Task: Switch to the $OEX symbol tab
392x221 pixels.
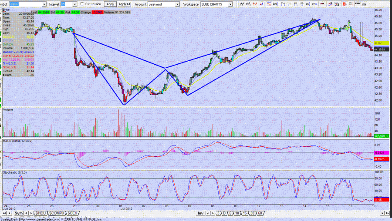Action: pyautogui.click(x=72, y=213)
